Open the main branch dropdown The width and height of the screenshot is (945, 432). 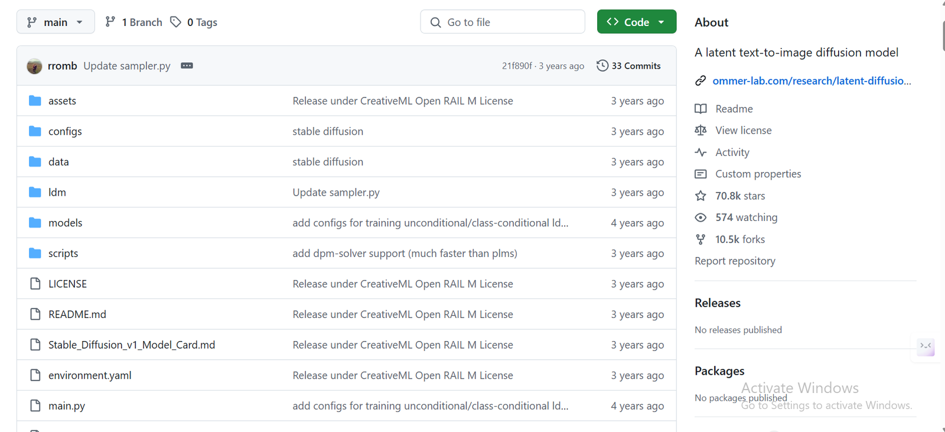click(56, 22)
